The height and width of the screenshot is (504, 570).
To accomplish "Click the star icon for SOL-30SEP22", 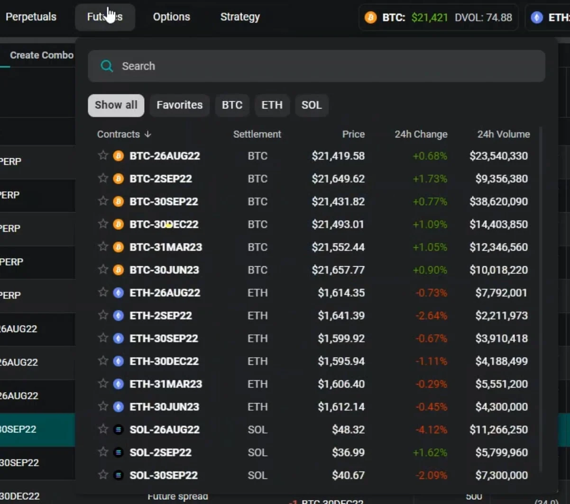I will (103, 475).
